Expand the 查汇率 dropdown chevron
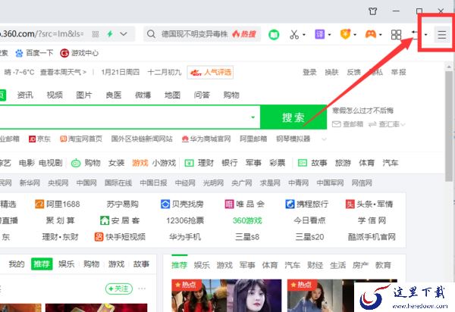The image size is (455, 312). 403,124
